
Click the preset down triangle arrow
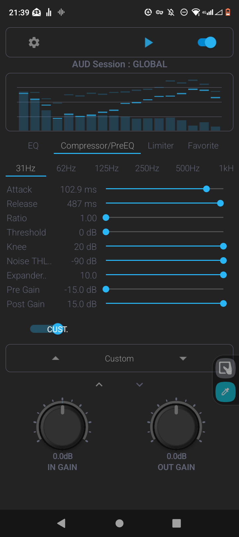point(183,358)
